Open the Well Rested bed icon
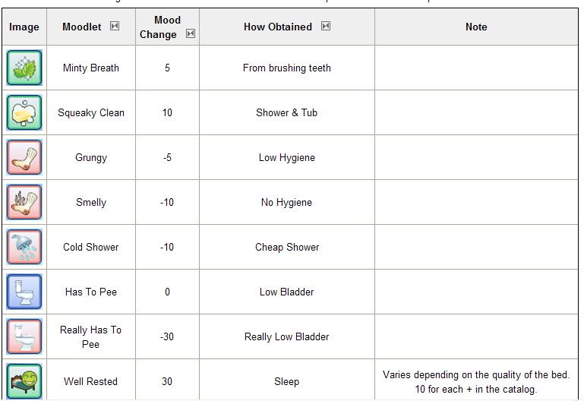This screenshot has width=584, height=401. (24, 381)
